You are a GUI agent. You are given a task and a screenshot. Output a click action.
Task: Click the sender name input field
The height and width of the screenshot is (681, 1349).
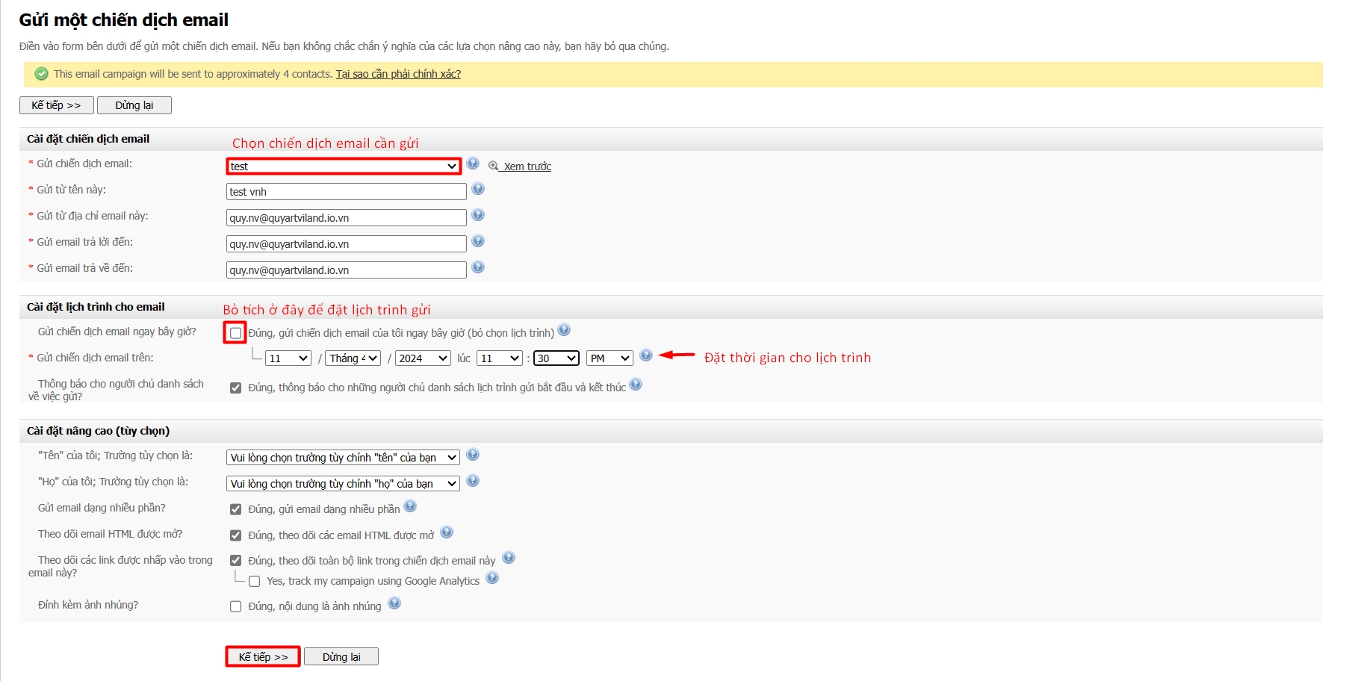pyautogui.click(x=346, y=192)
